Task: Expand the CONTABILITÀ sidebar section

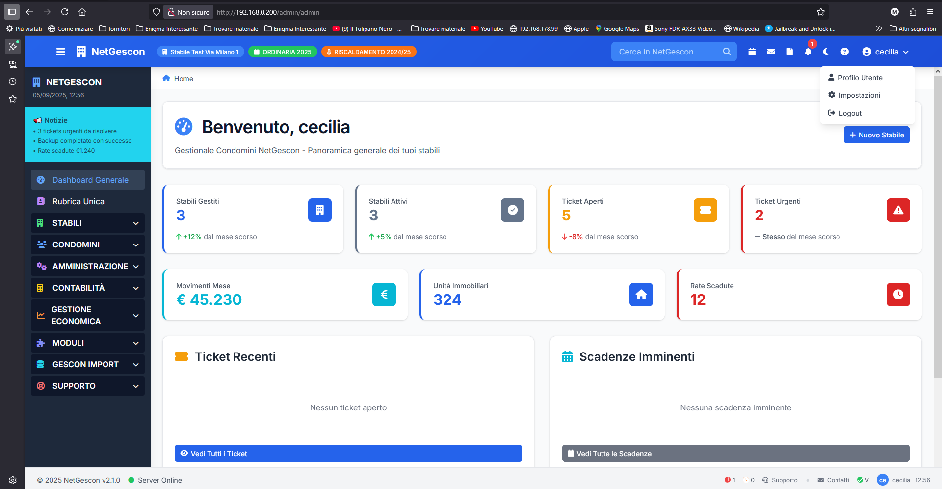Action: click(x=88, y=288)
